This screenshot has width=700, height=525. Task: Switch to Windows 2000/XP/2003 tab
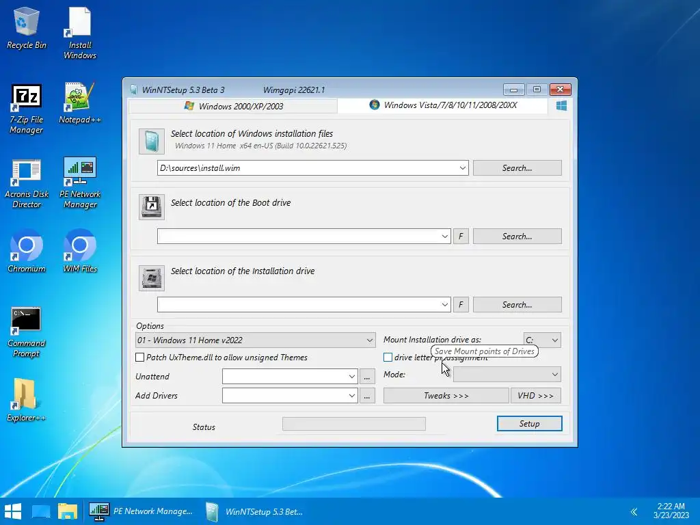tap(233, 106)
